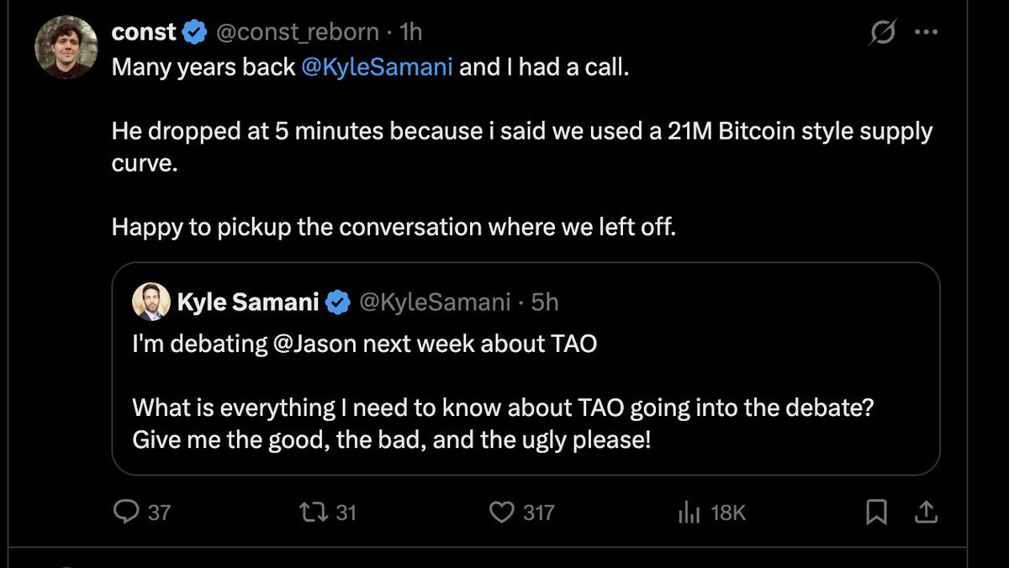Screen dimensions: 1009x568
Task: Click the 5h timestamp on quoted tweet
Action: point(544,302)
